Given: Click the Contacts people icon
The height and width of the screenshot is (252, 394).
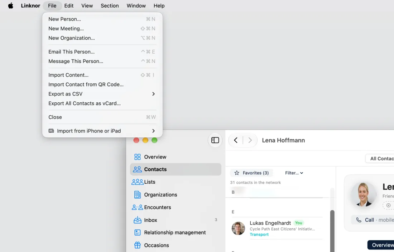Looking at the screenshot, I should tap(137, 169).
